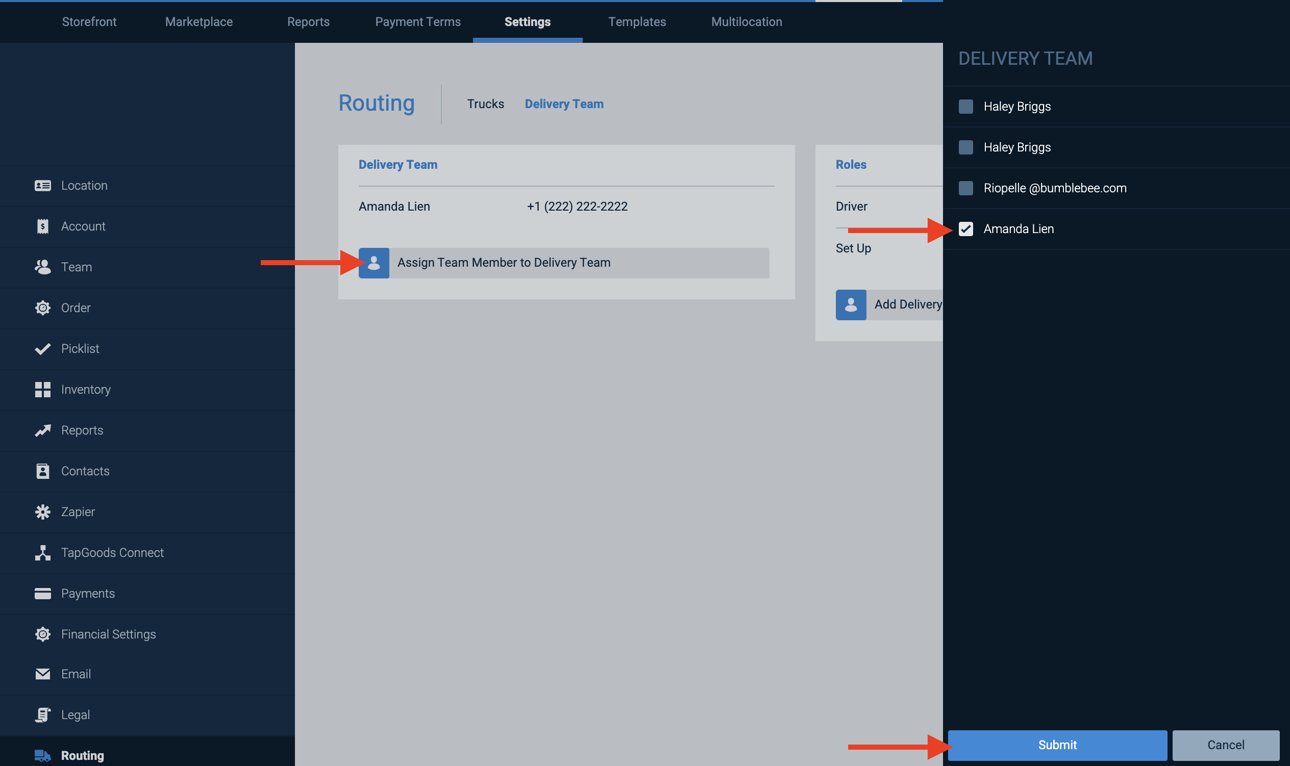Click the Riopelle @bumblebee.com name label

click(x=1055, y=188)
